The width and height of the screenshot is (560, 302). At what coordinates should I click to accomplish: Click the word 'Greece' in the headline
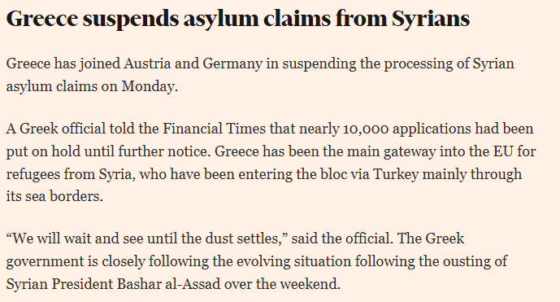coord(41,19)
